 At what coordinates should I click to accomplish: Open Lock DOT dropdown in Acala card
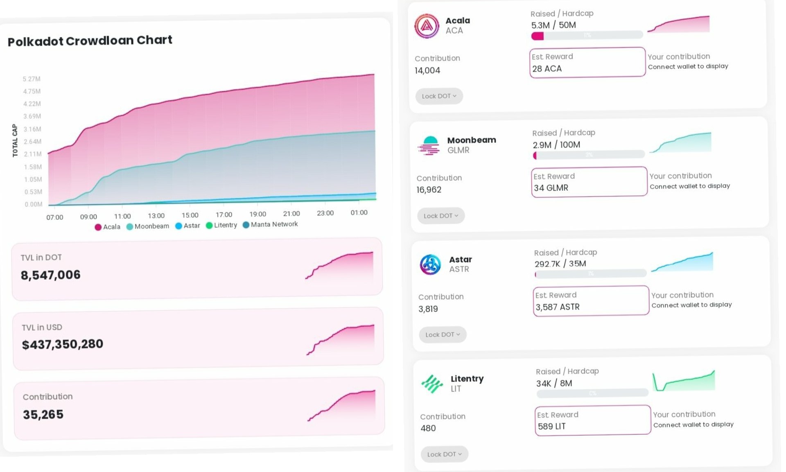tap(439, 96)
